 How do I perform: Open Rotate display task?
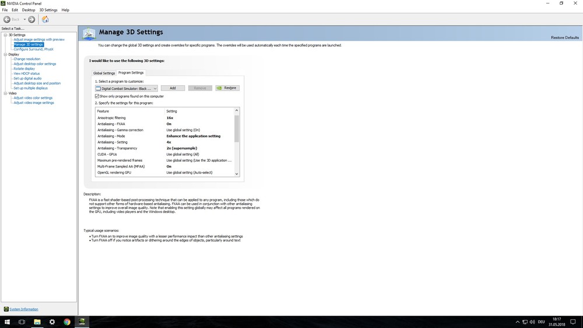coord(24,68)
